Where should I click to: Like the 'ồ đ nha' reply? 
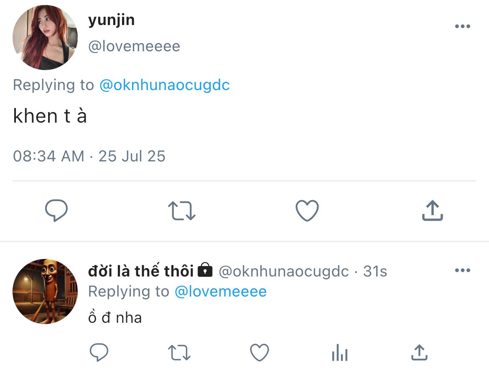[260, 352]
